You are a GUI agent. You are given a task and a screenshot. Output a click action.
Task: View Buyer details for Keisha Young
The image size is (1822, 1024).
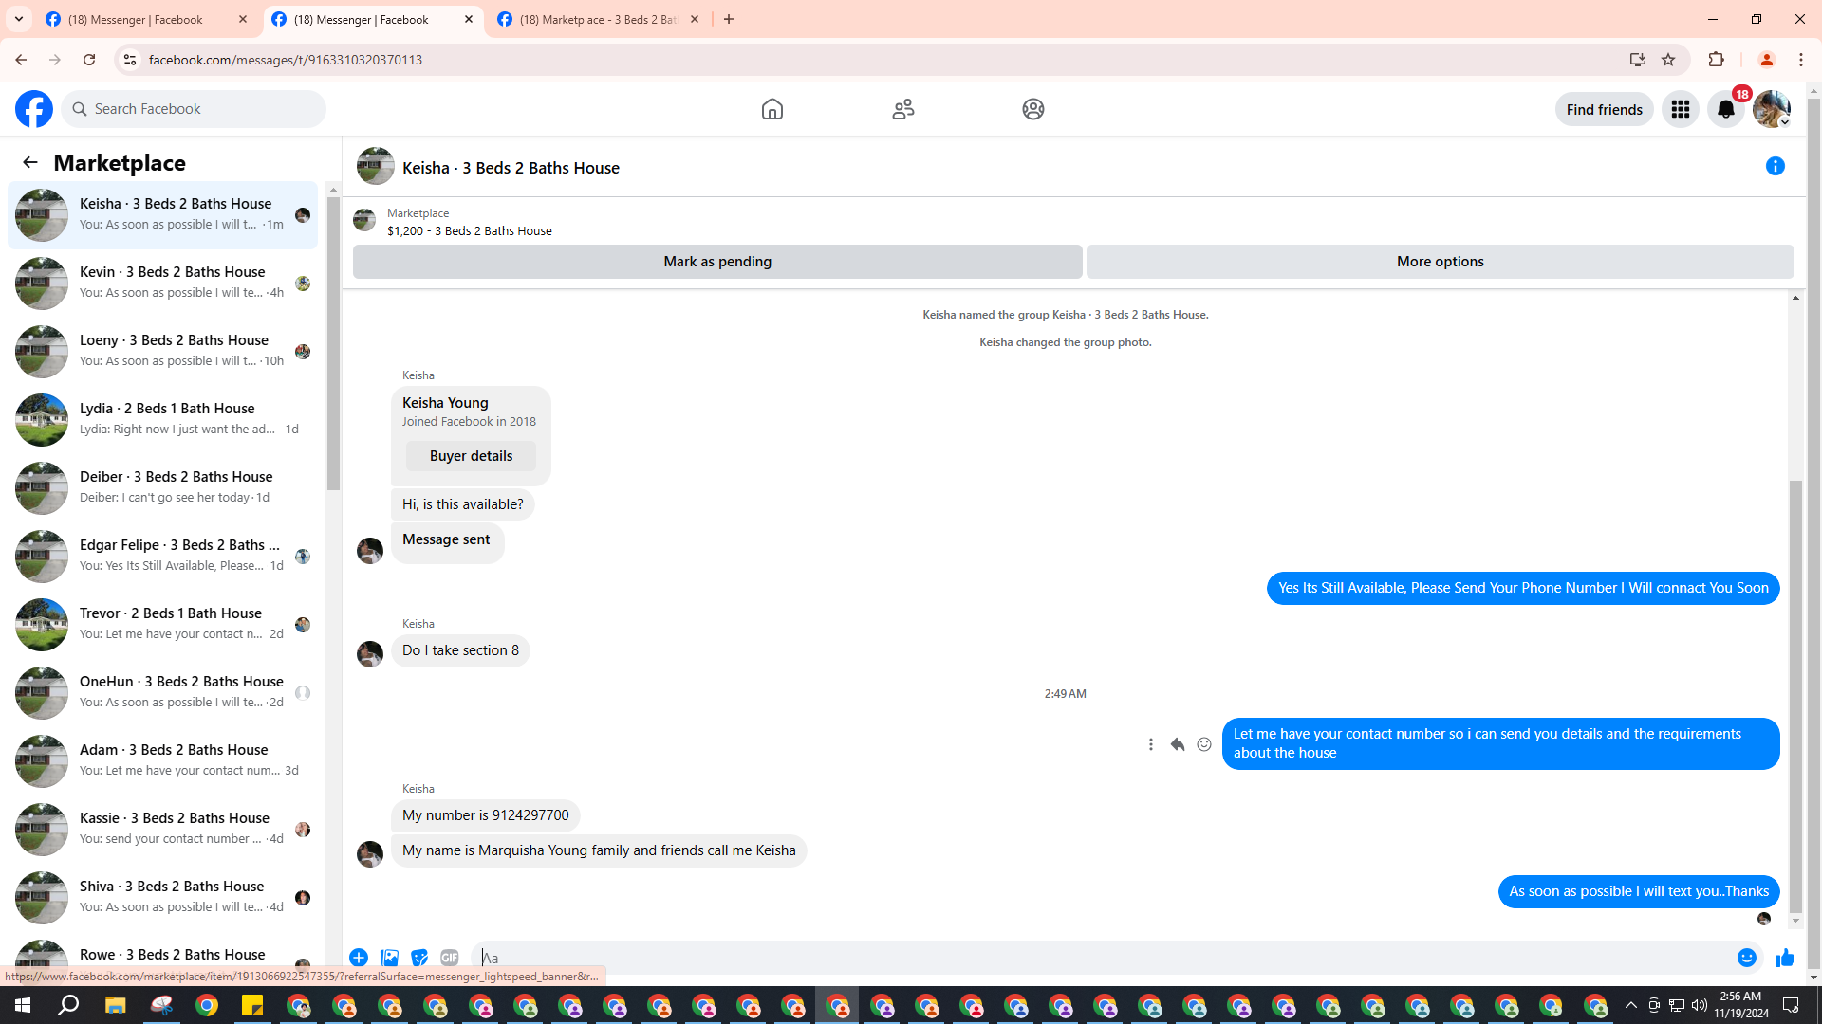471,456
